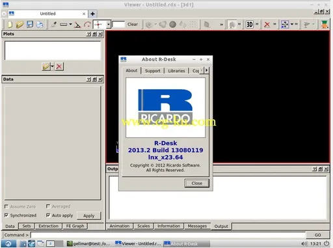Click the Ricardo logo image in About dialog

coord(165,107)
